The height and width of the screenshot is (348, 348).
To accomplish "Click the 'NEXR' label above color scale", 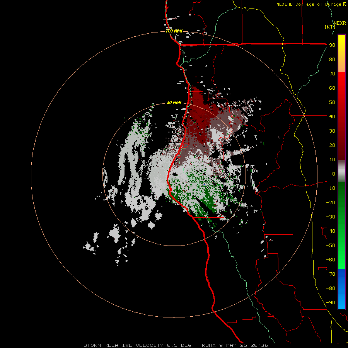I will pos(340,23).
